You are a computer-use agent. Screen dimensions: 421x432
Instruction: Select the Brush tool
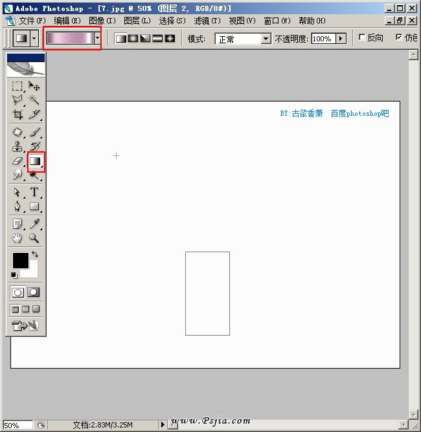(34, 132)
